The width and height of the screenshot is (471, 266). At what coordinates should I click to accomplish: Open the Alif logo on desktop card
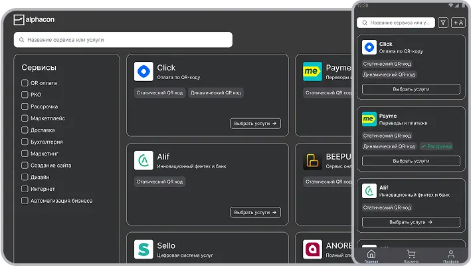coord(143,160)
